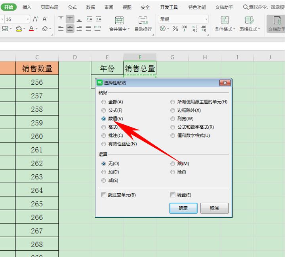Select the 全部(A) paste option
This screenshot has height=257, width=286.
point(104,102)
